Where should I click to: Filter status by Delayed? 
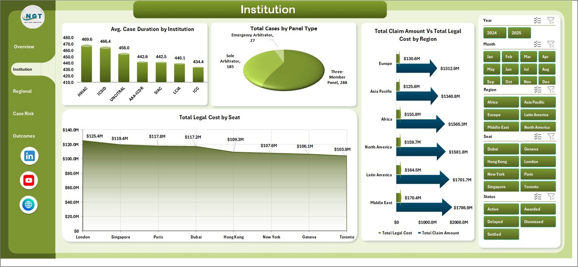click(x=501, y=222)
